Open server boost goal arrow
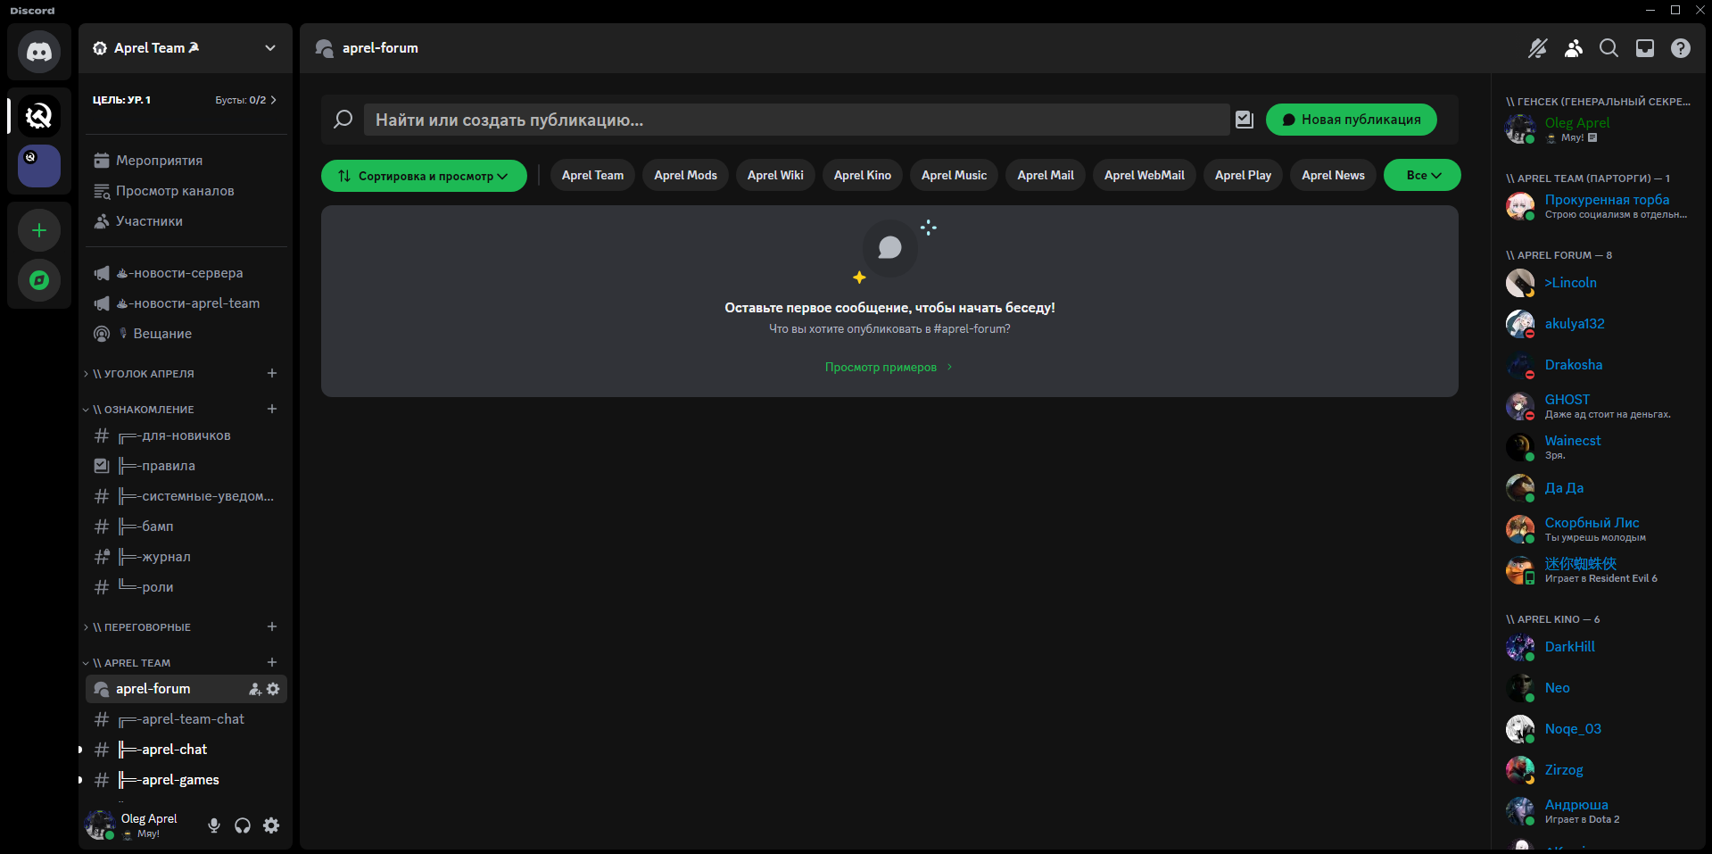Viewport: 1712px width, 854px height. (273, 100)
